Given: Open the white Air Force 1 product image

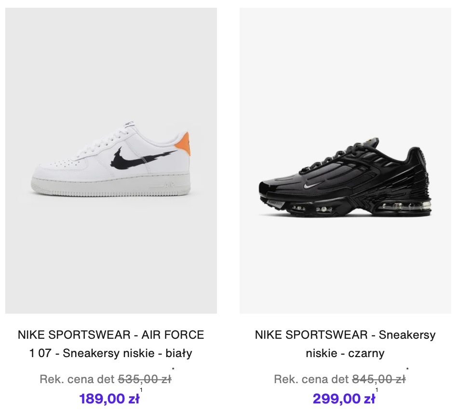Looking at the screenshot, I should tap(111, 160).
